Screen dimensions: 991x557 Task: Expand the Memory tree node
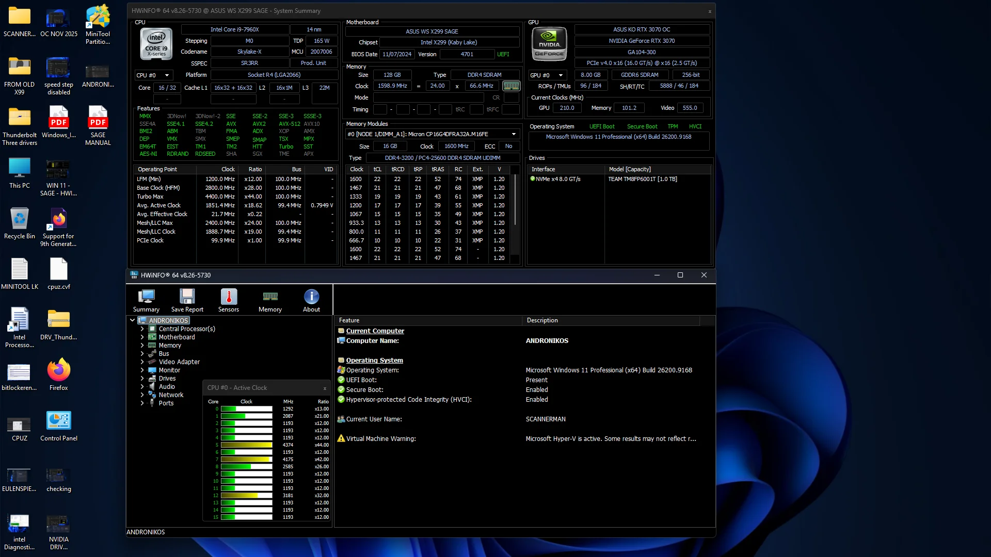click(142, 345)
